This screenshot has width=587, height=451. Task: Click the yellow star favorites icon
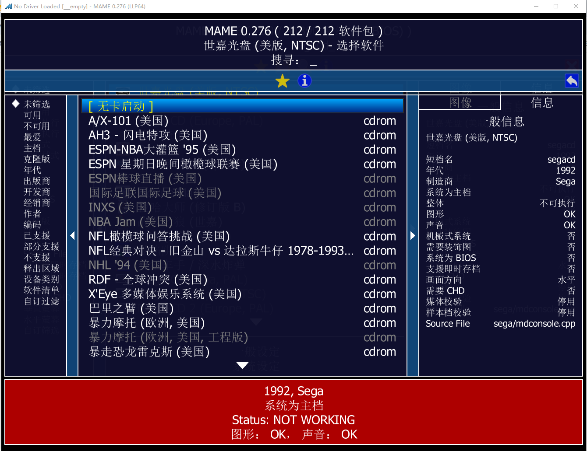coord(283,81)
